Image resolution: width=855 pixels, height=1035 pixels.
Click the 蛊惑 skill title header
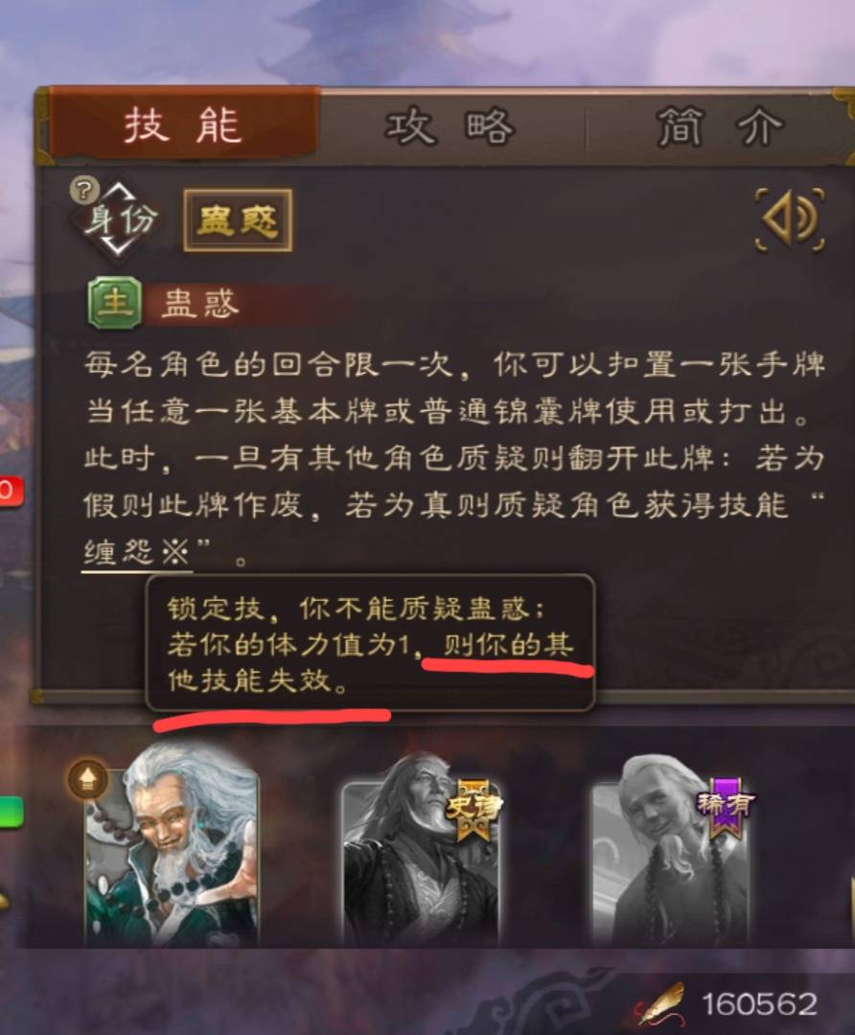pyautogui.click(x=199, y=304)
